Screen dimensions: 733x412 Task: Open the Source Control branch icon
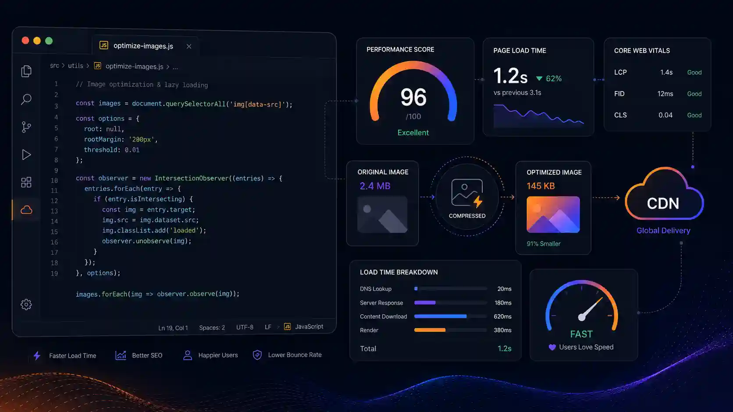pos(26,127)
